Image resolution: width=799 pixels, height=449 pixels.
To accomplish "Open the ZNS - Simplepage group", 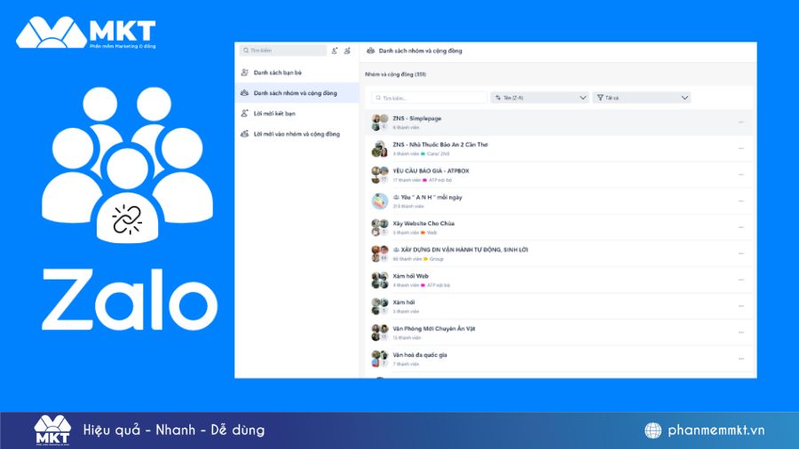I will 559,122.
